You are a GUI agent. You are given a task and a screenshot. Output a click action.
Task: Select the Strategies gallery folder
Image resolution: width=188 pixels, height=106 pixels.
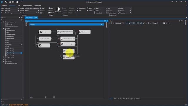(10, 57)
